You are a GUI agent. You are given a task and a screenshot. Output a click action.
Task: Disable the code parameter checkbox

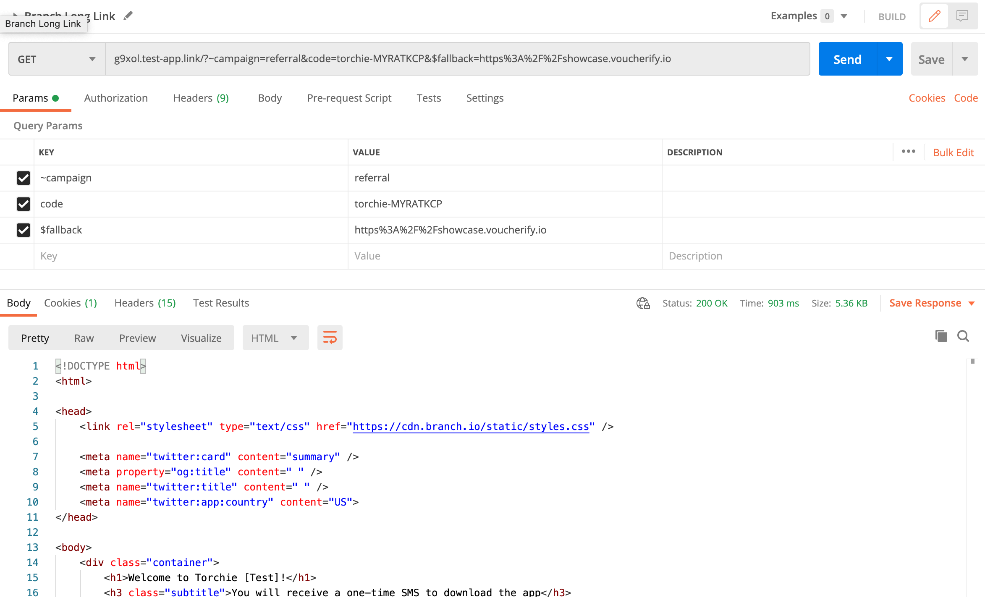(24, 204)
